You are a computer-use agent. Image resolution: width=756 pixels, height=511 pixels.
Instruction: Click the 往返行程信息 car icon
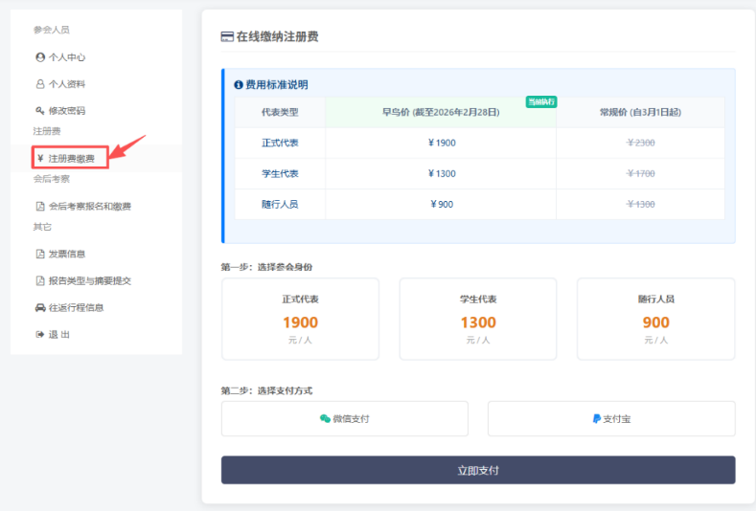click(x=40, y=307)
